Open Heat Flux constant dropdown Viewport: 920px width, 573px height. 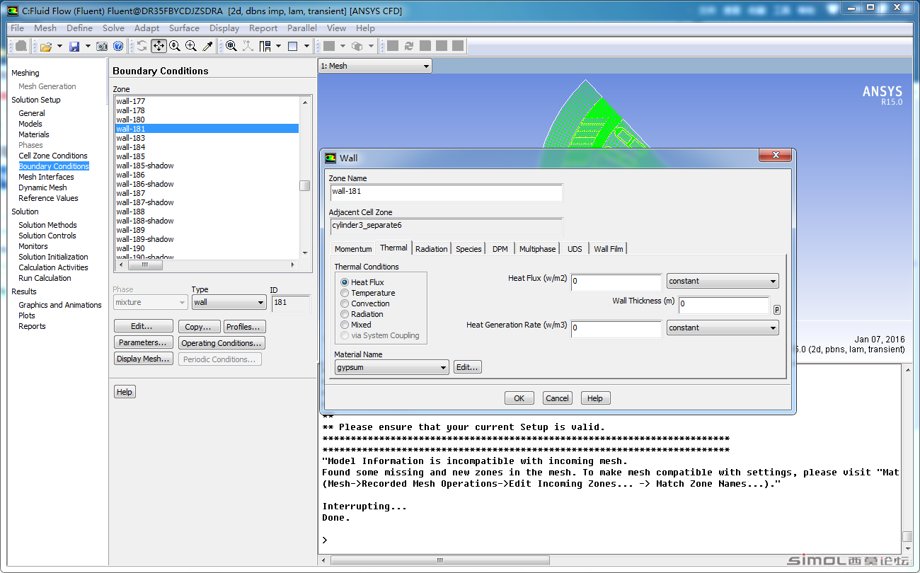tap(723, 281)
